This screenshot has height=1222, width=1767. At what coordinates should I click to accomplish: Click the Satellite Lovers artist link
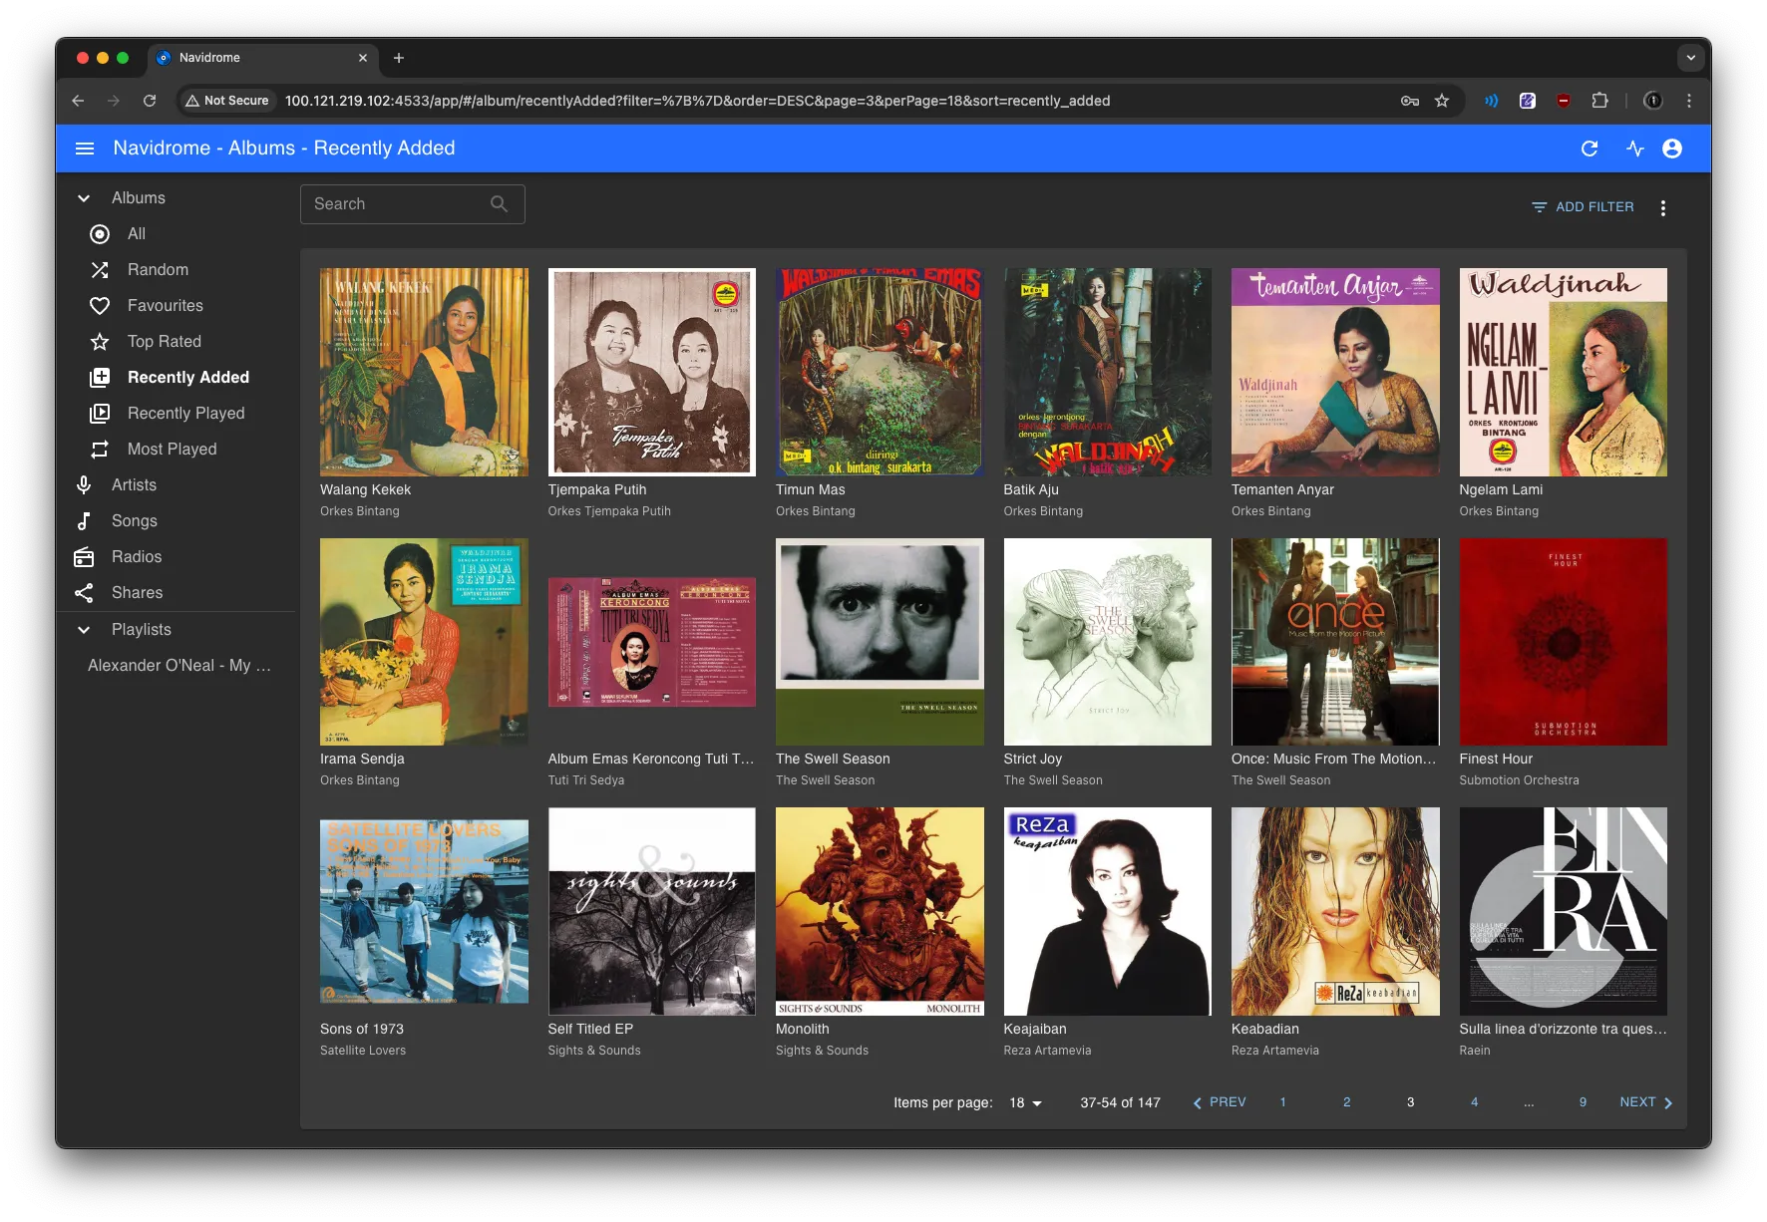tap(363, 1051)
